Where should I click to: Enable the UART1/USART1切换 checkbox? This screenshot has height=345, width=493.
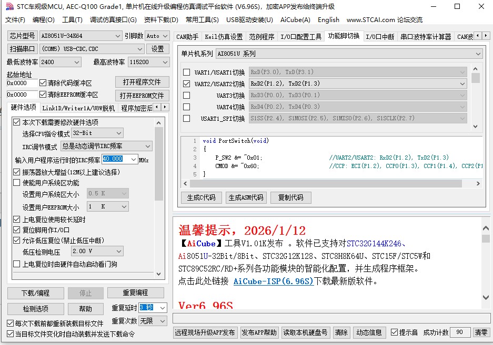[187, 72]
